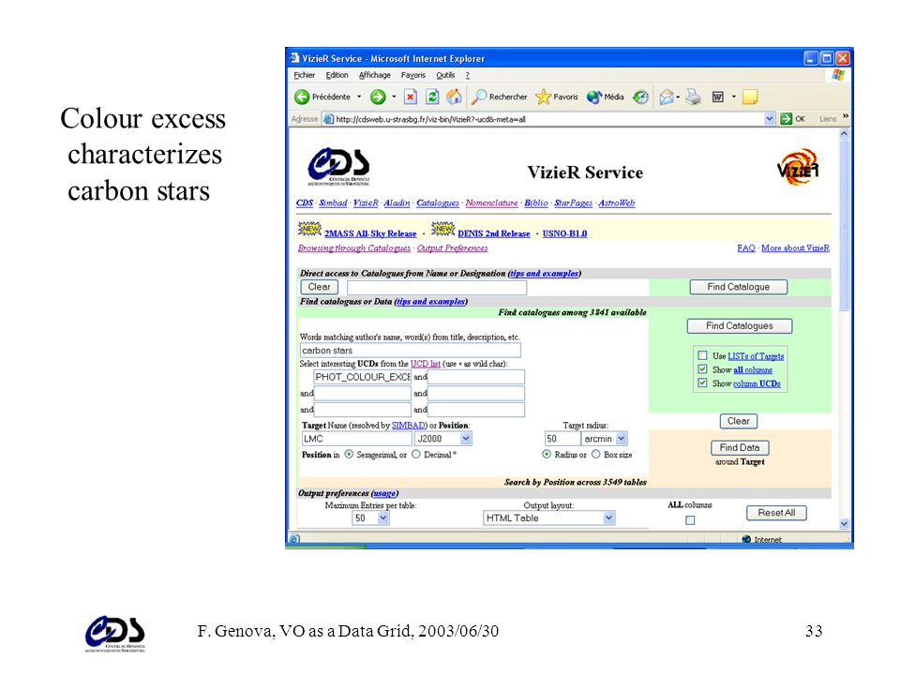Image resolution: width=900 pixels, height=675 pixels.
Task: Click the page icon in the address bar
Action: pos(328,119)
